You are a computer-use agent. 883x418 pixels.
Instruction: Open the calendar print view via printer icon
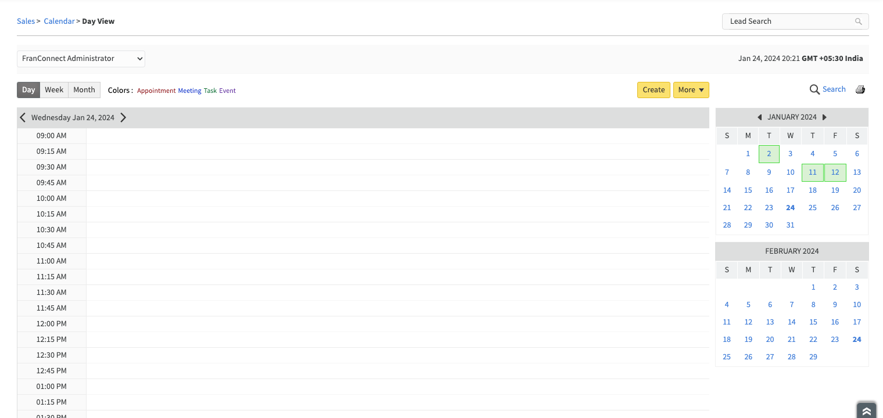860,89
